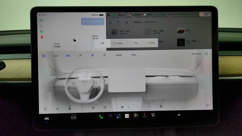The height and width of the screenshot is (136, 242).
Task: Toggle the air recirculation icon
Action: click(x=57, y=109)
